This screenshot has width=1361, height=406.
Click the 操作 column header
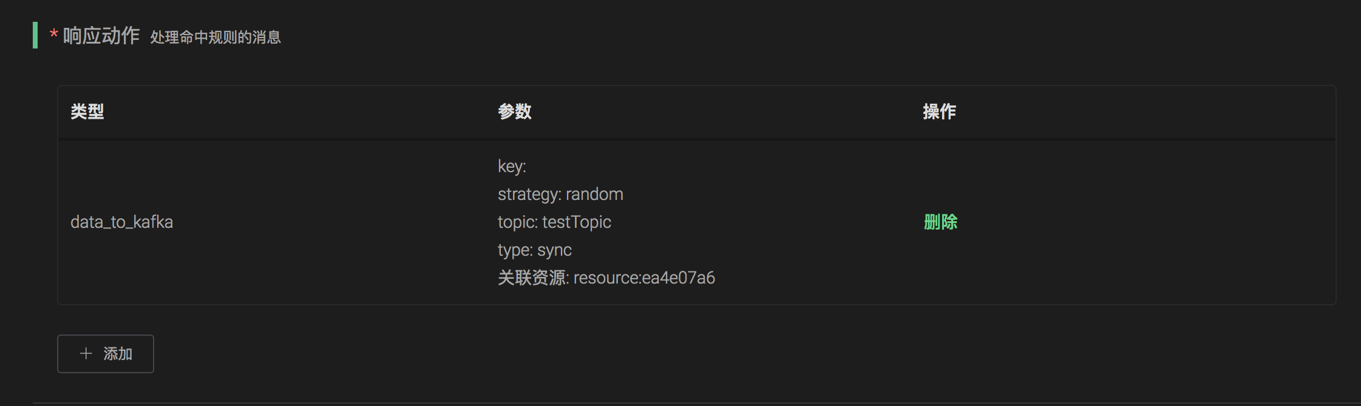coord(939,111)
